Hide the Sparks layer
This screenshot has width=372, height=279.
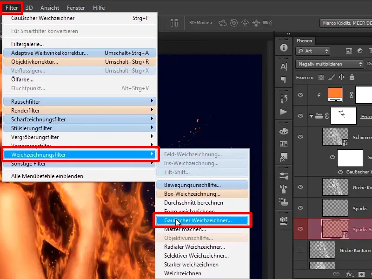pos(300,208)
